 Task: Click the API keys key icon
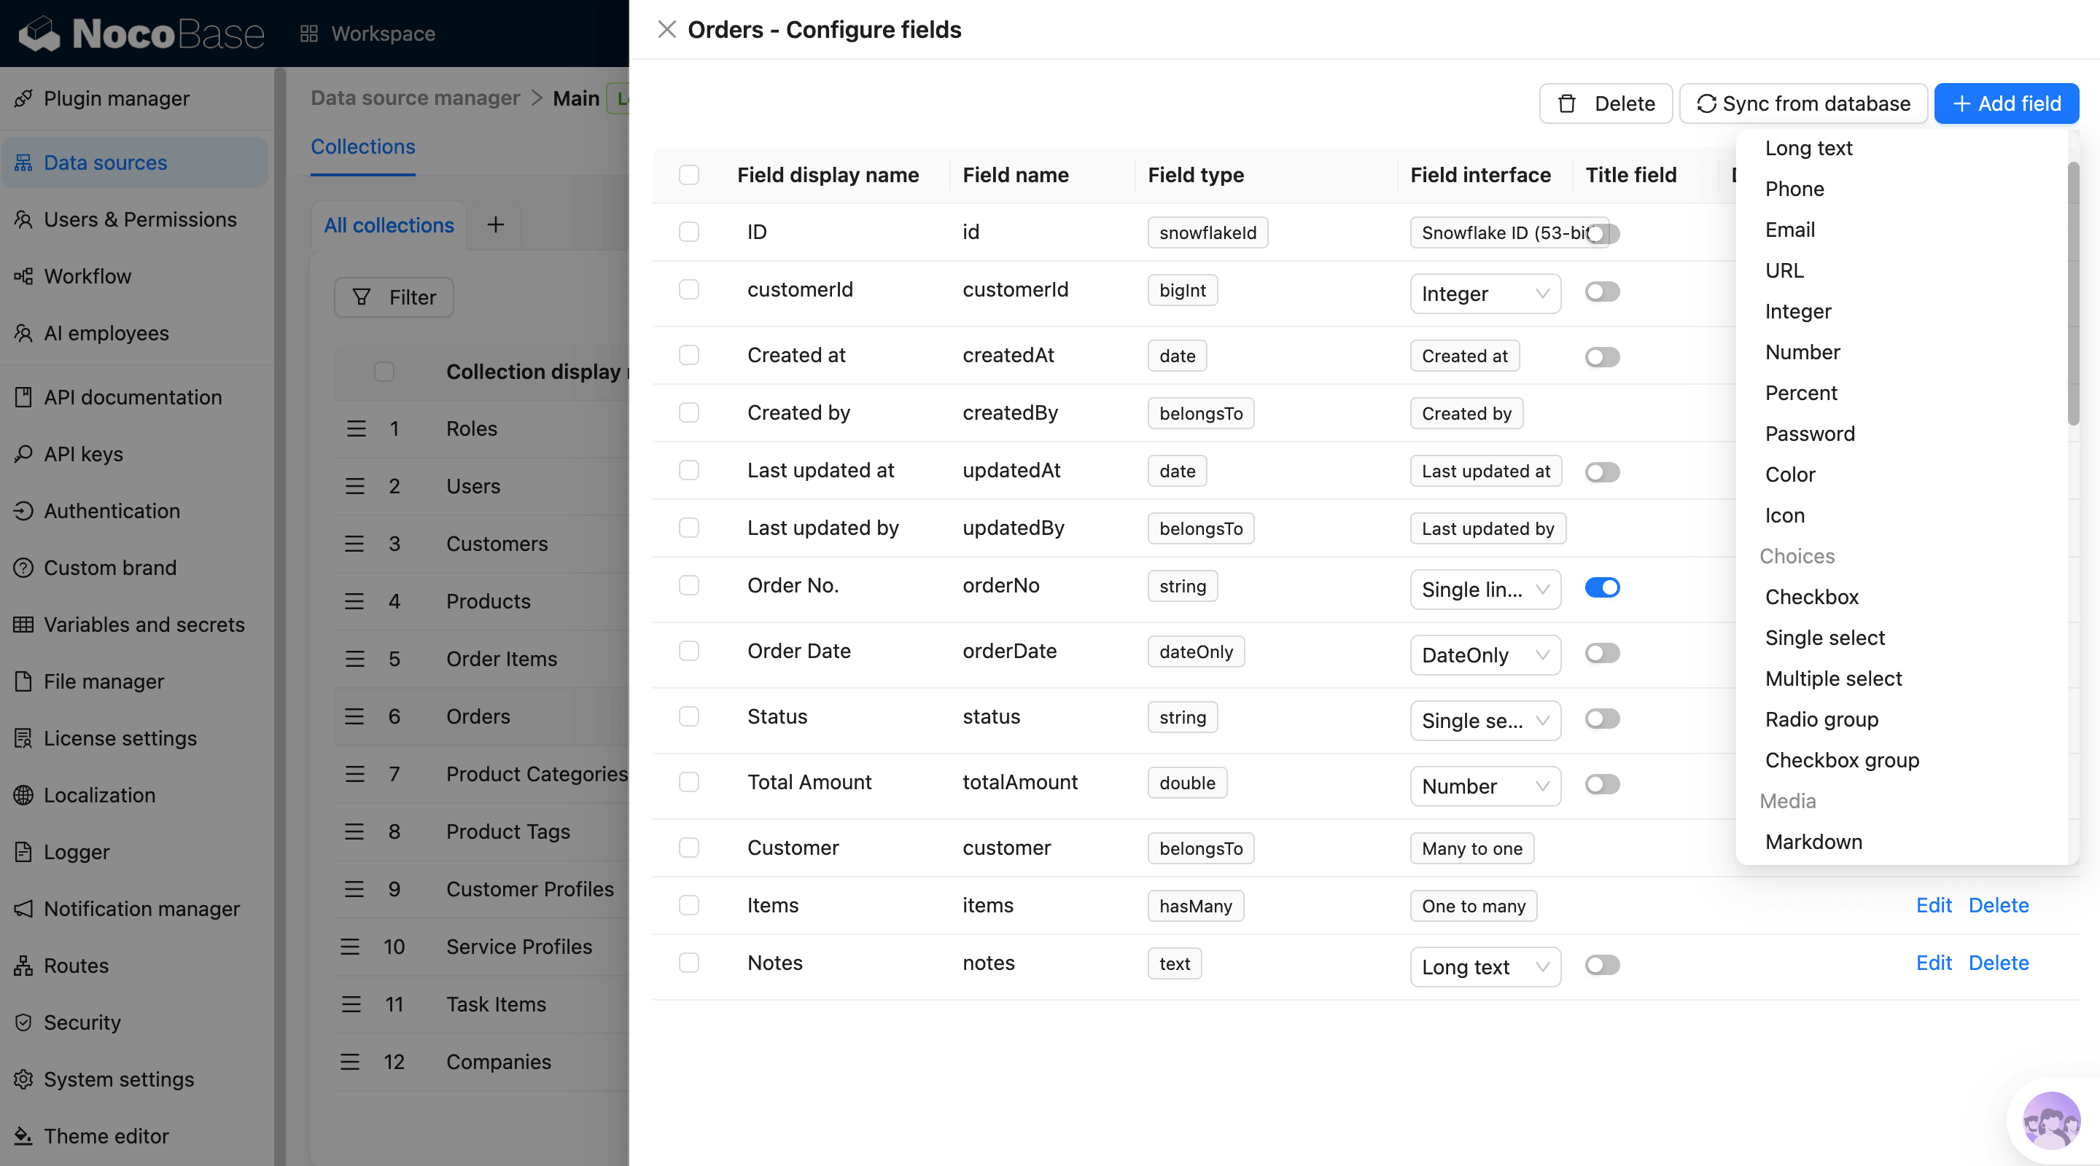coord(23,454)
